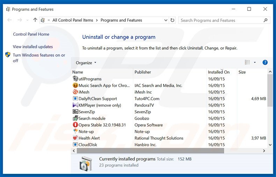Click publisher IAC Search and Media, Inc.
The image size is (276, 177).
(158, 85)
